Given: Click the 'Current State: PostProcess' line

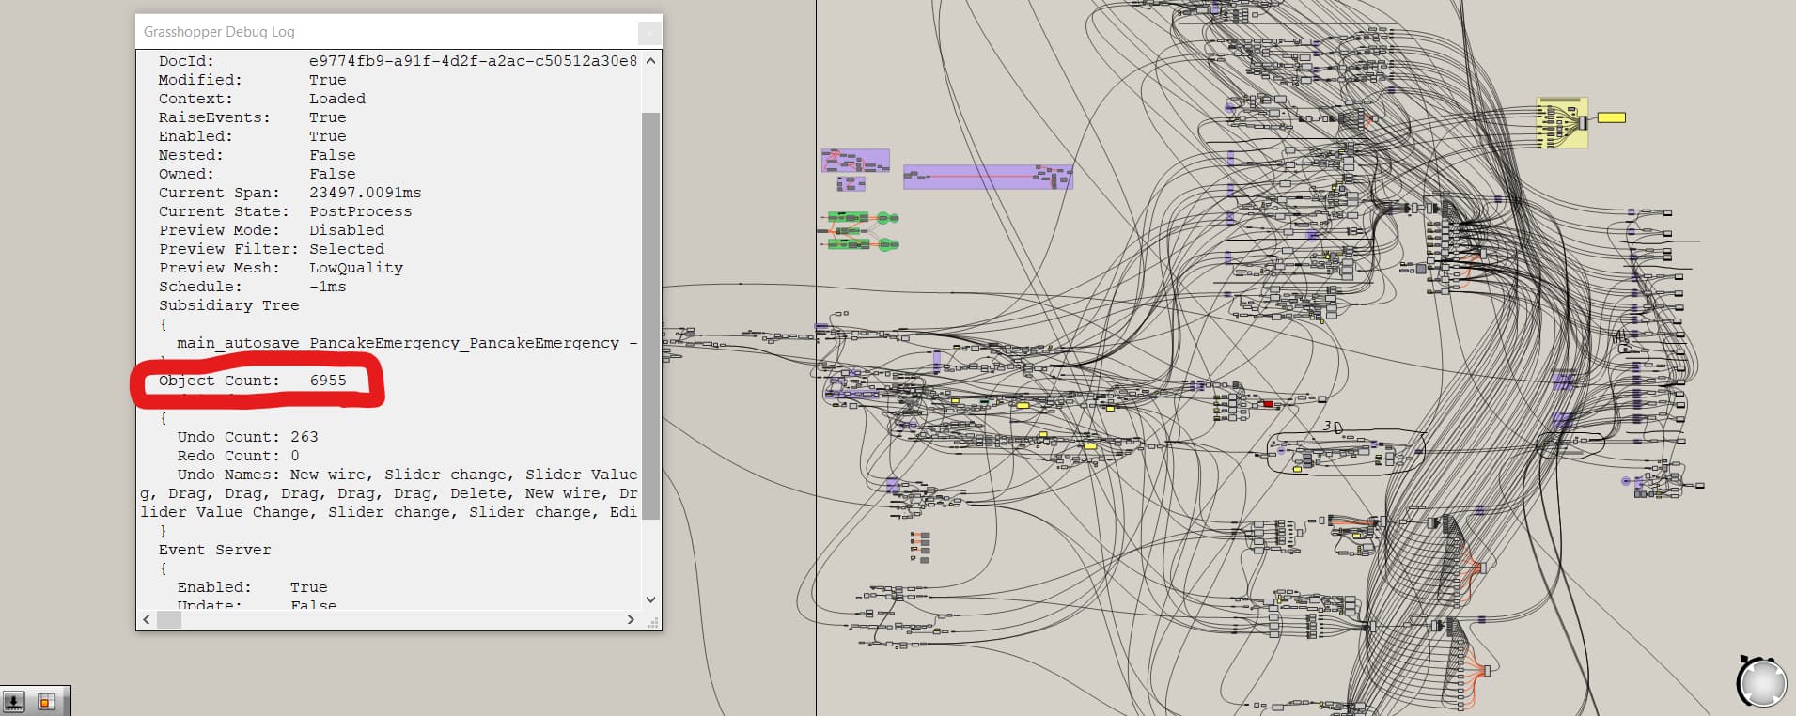Looking at the screenshot, I should click(285, 211).
